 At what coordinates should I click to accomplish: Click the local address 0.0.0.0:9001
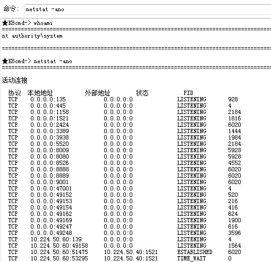coord(49,182)
